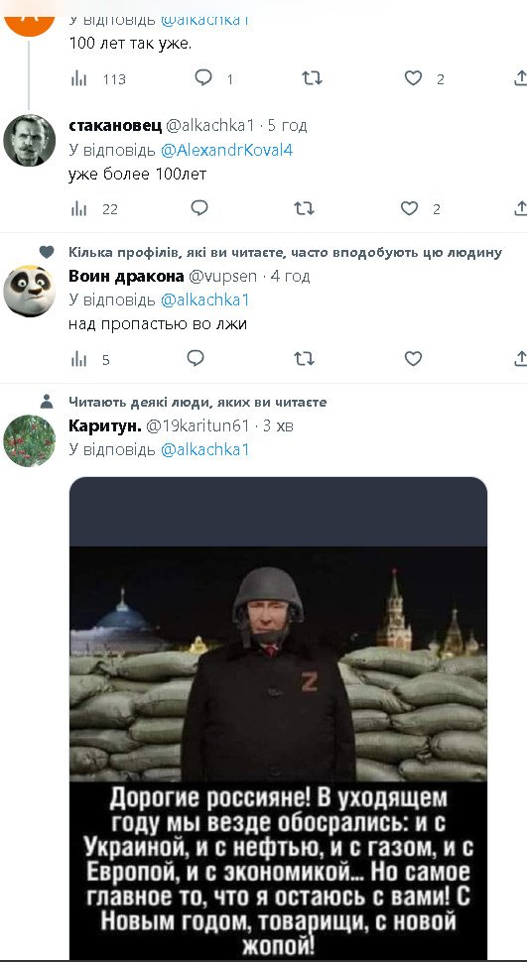The image size is (527, 962).
Task: Open the panda avatar of Воин дракона
Action: pyautogui.click(x=29, y=291)
